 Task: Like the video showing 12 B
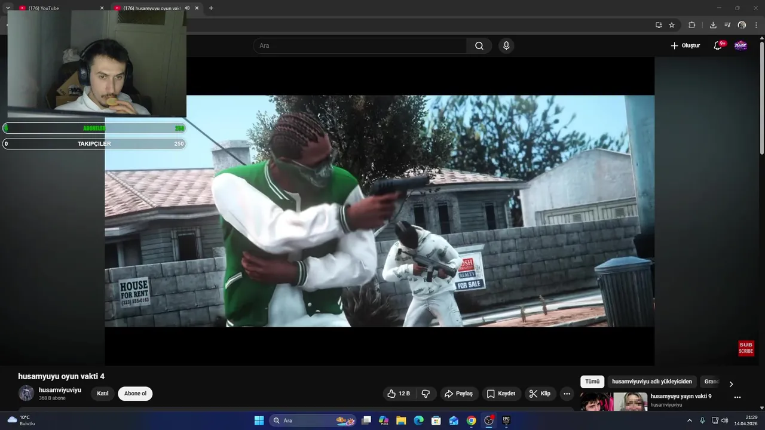click(399, 394)
